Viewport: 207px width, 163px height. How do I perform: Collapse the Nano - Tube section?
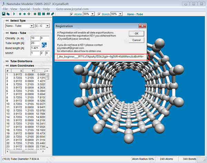tap(7, 33)
